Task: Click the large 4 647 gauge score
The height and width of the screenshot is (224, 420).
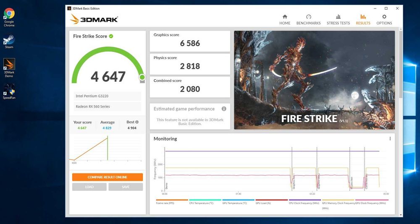Action: click(x=108, y=76)
